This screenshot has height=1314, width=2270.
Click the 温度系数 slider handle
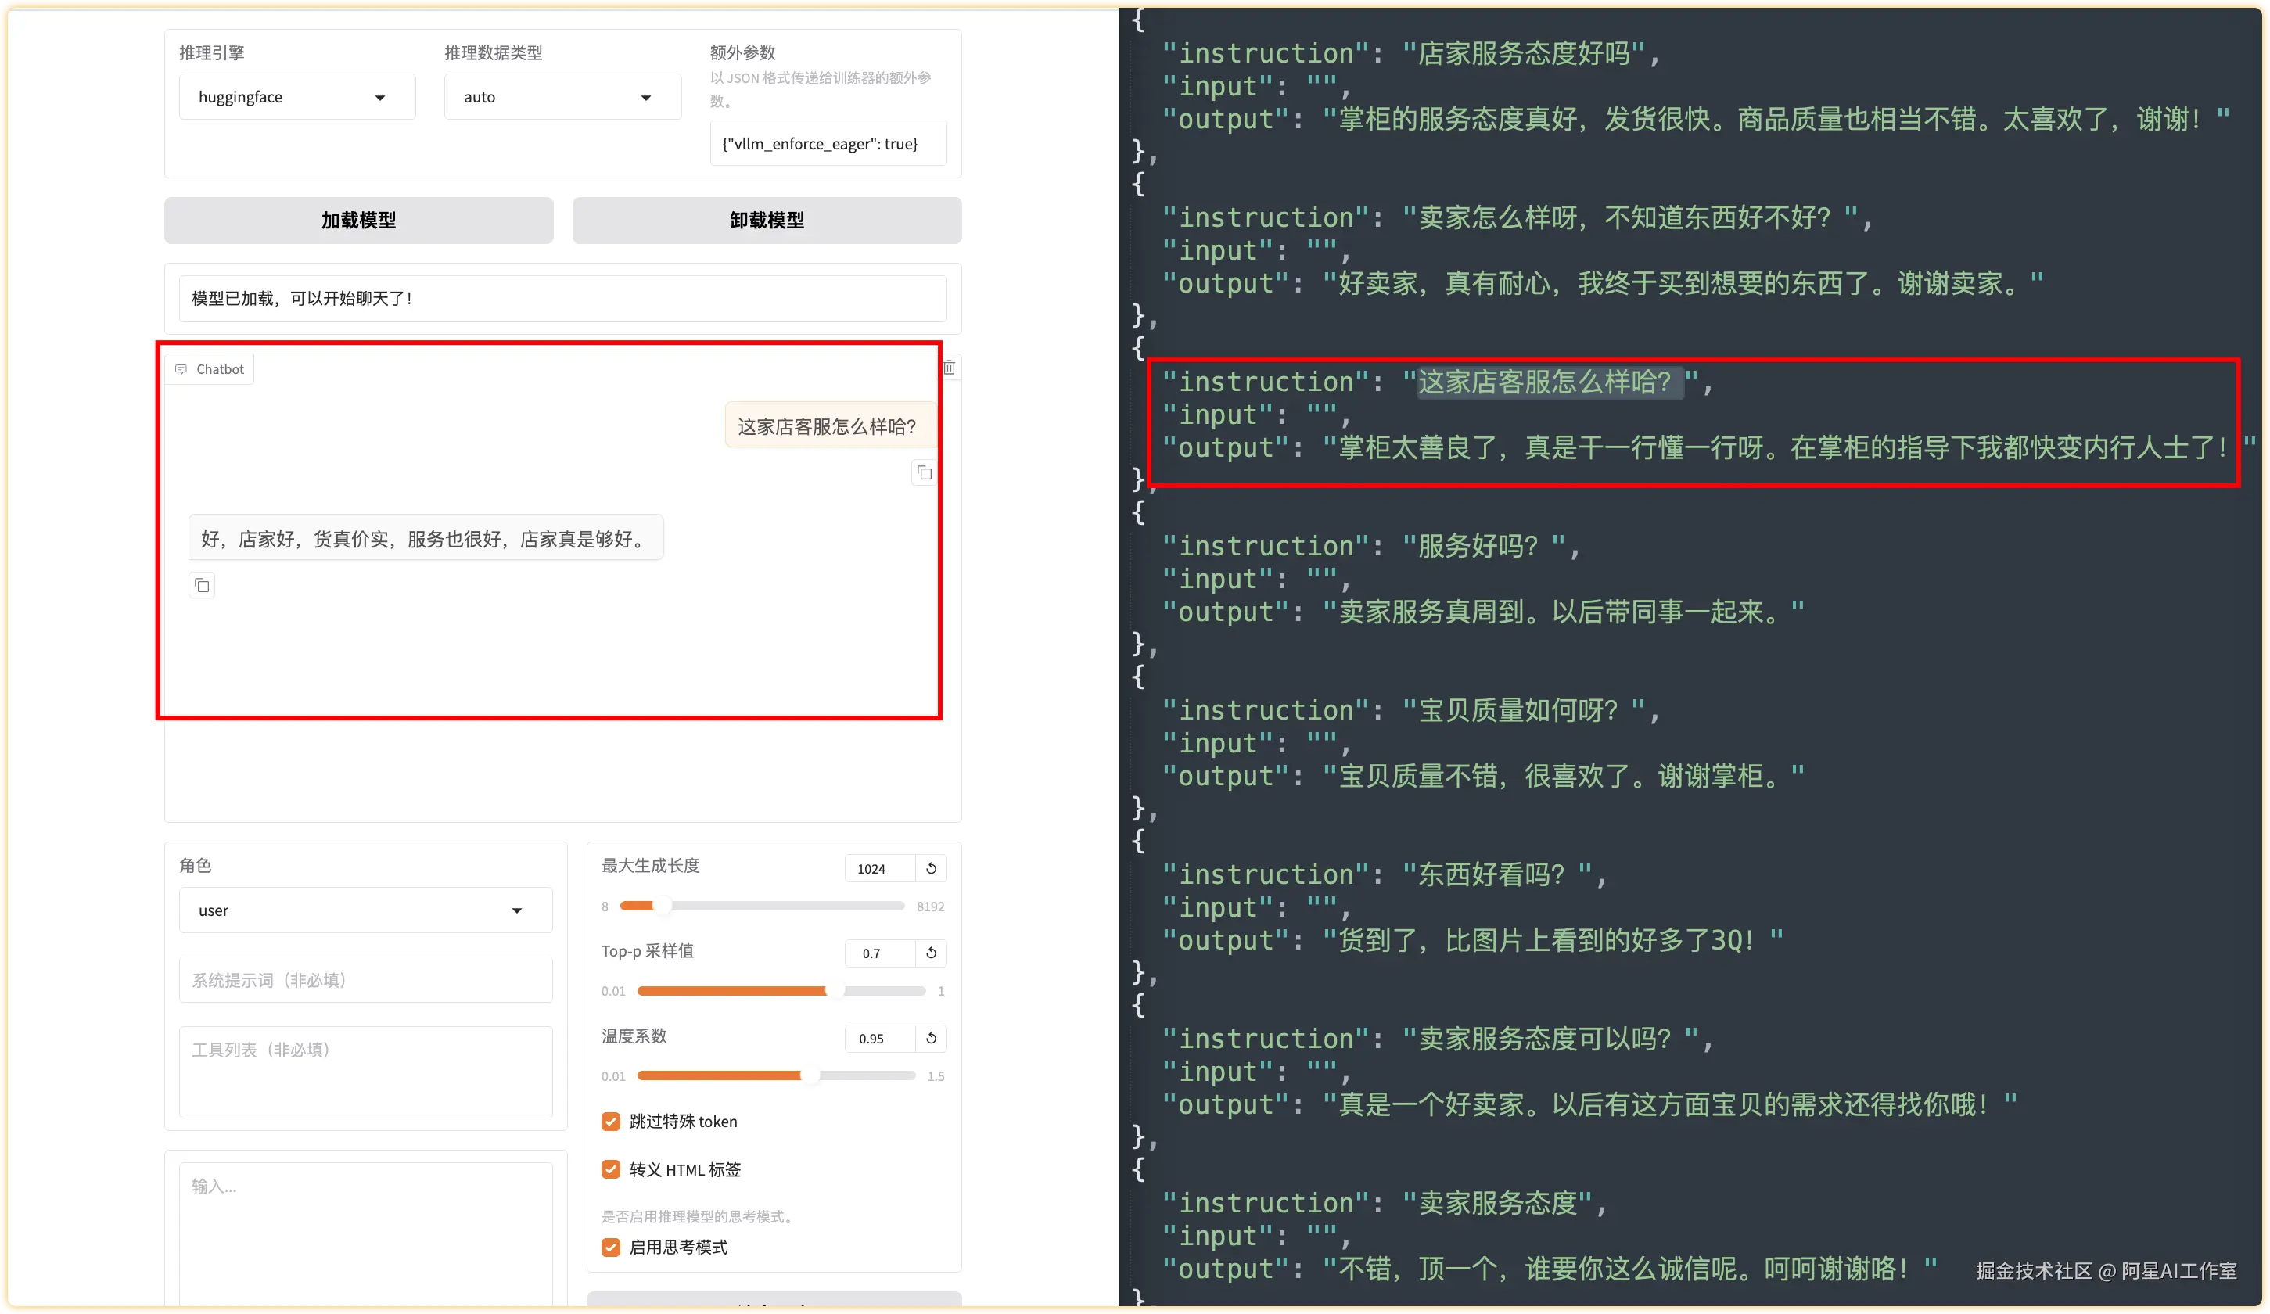point(810,1075)
